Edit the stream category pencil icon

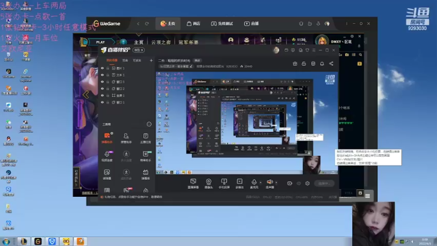pyautogui.click(x=191, y=66)
